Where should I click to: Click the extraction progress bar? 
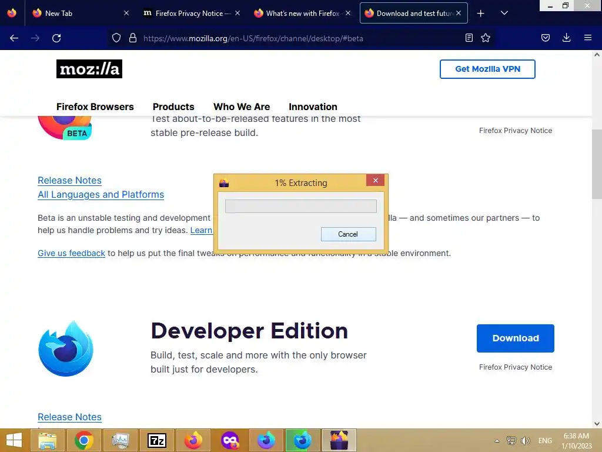[x=300, y=206]
